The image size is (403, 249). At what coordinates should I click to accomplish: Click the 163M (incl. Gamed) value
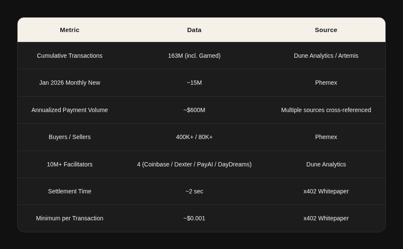pyautogui.click(x=194, y=56)
